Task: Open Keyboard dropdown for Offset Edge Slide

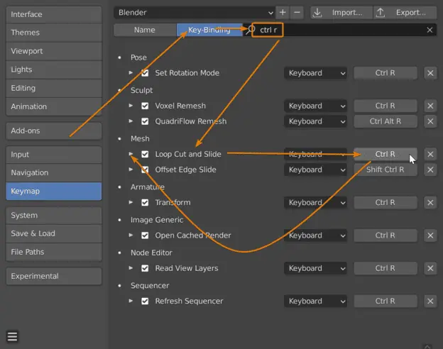Action: tap(316, 170)
